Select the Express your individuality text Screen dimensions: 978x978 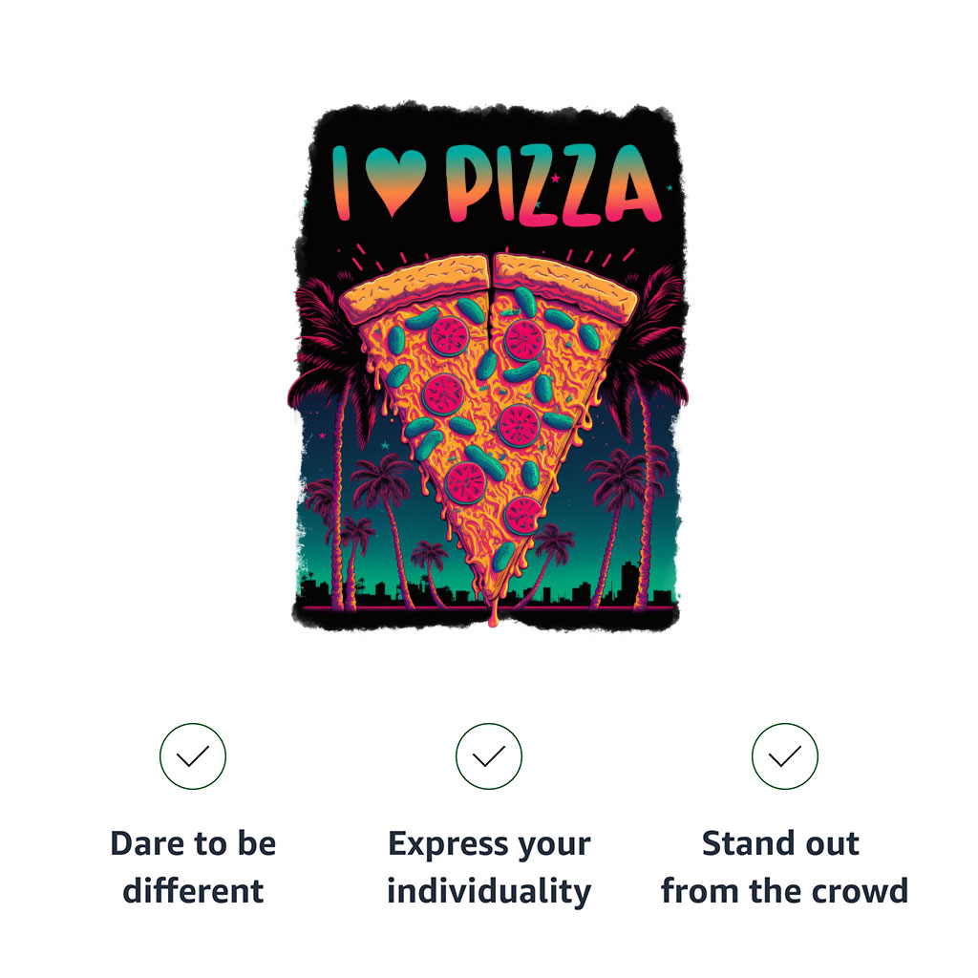click(489, 866)
